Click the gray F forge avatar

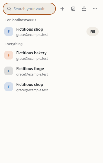pyautogui.click(x=9, y=71)
